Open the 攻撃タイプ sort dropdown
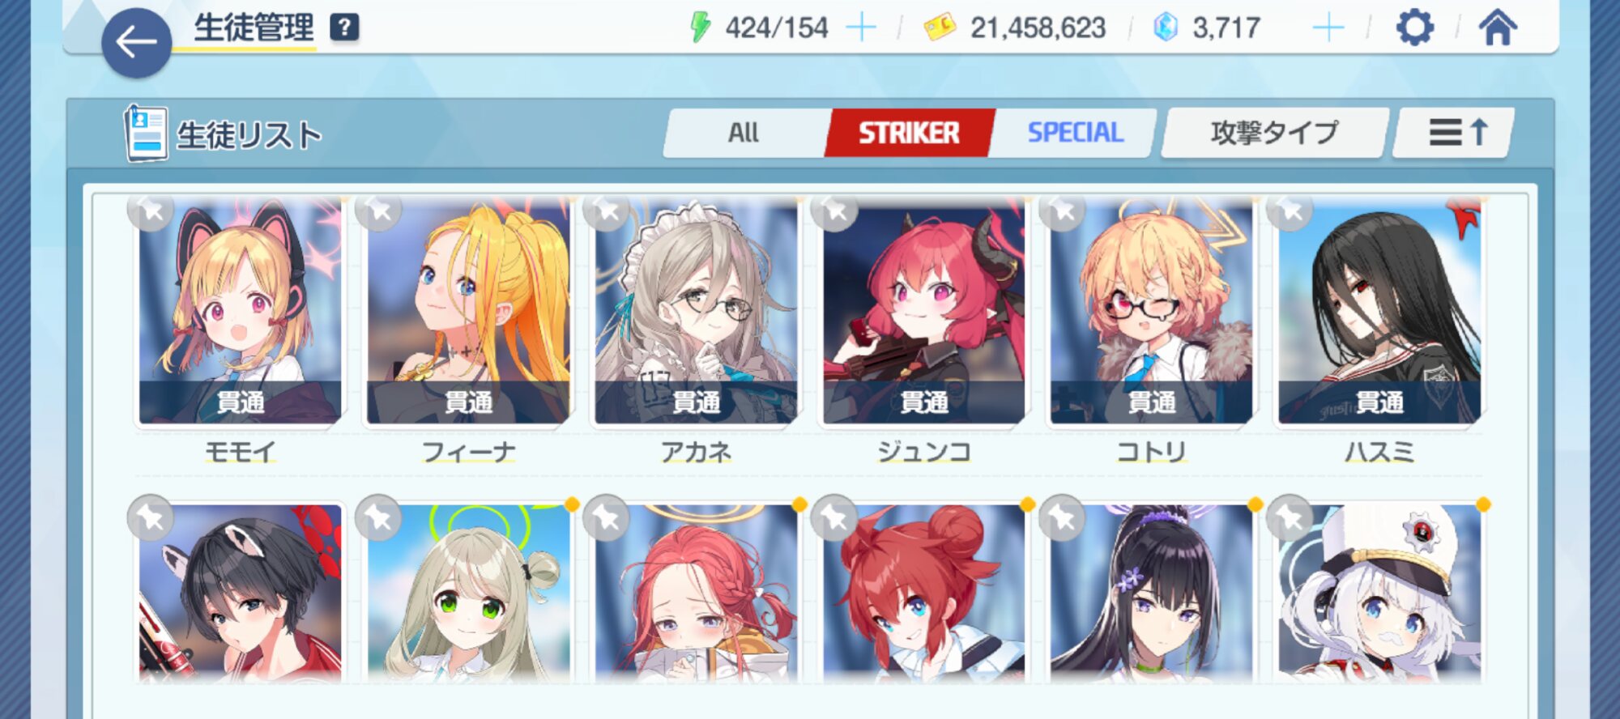 click(x=1275, y=133)
